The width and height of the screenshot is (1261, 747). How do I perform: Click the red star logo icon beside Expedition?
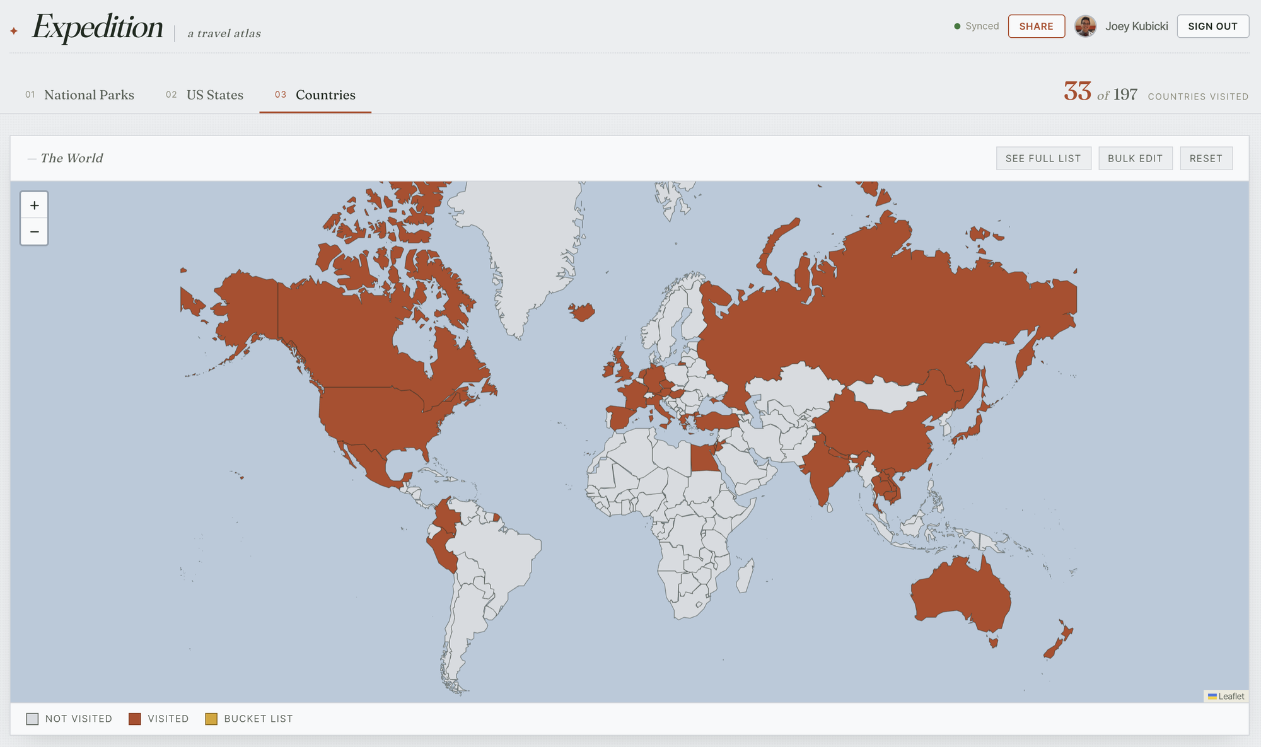(14, 31)
